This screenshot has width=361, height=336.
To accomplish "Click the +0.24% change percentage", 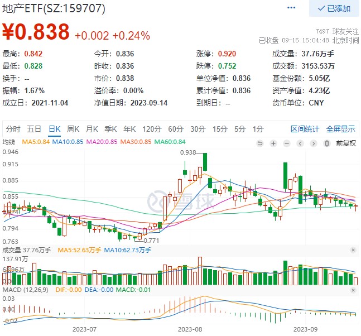I will click(x=132, y=36).
